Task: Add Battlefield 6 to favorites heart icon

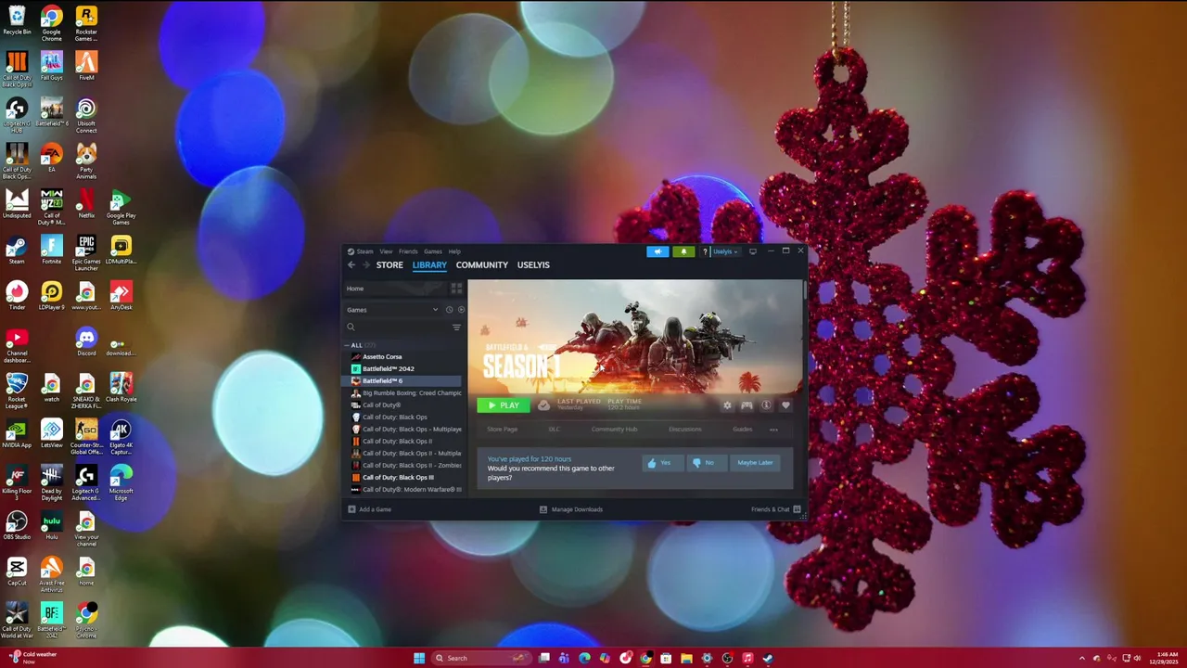Action: (785, 405)
